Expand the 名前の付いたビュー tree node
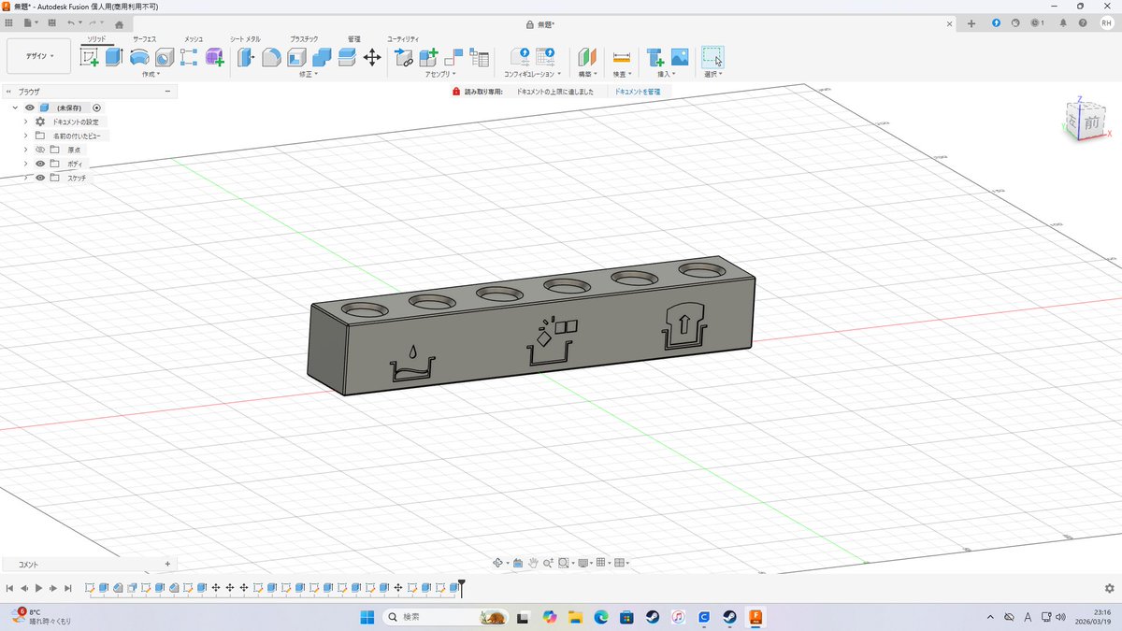Screen dimensions: 1122x631 click(x=26, y=136)
